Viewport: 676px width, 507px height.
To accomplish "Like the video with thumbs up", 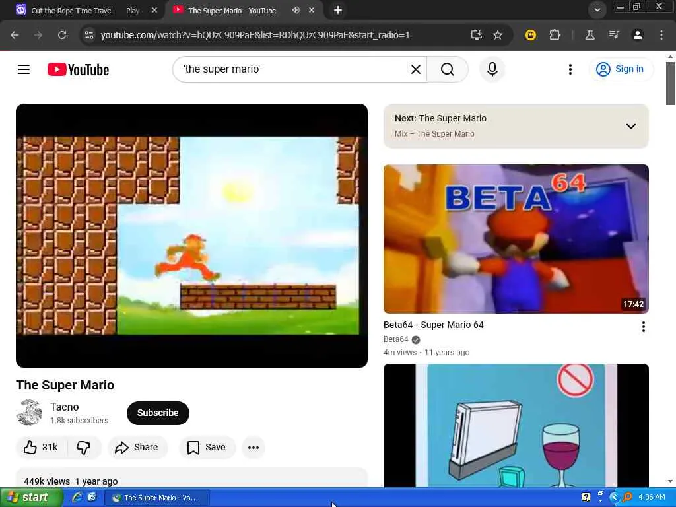I will (x=42, y=447).
